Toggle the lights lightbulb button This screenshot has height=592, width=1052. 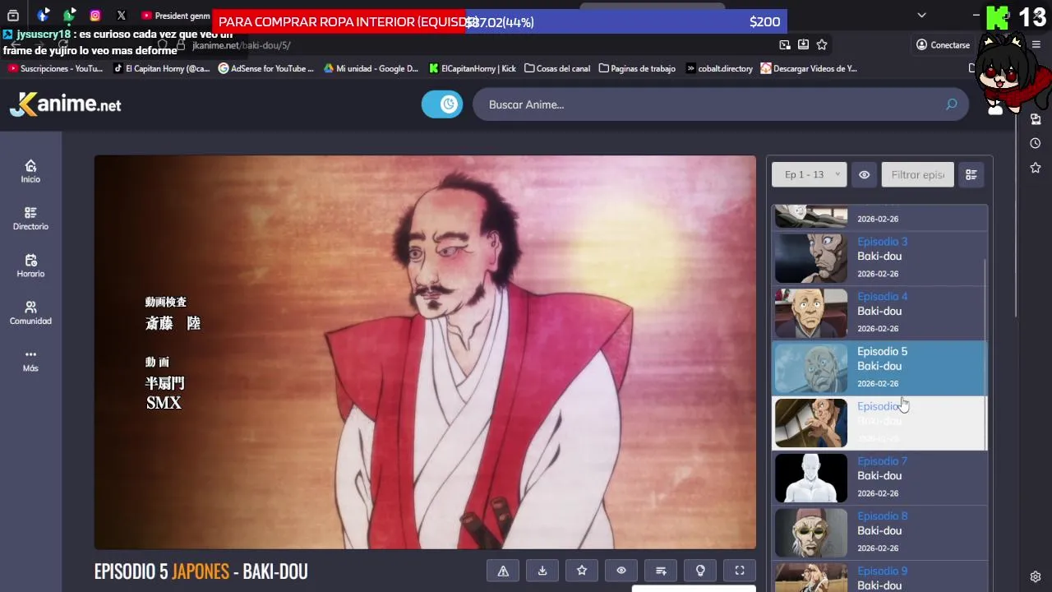pyautogui.click(x=700, y=571)
